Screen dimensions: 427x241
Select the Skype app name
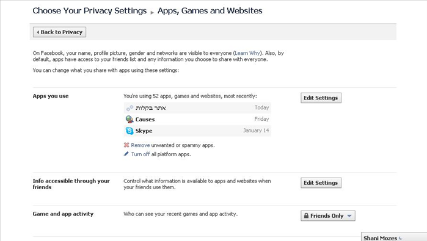click(144, 131)
